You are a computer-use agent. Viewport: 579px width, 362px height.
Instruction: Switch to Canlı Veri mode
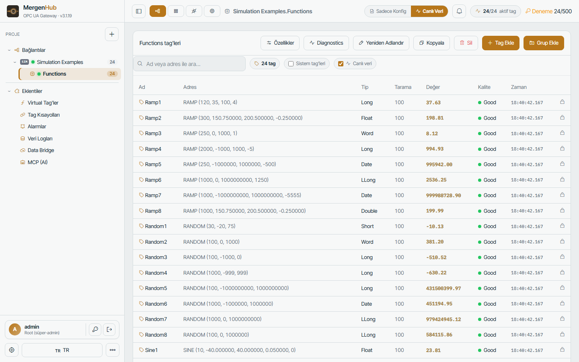click(x=429, y=11)
